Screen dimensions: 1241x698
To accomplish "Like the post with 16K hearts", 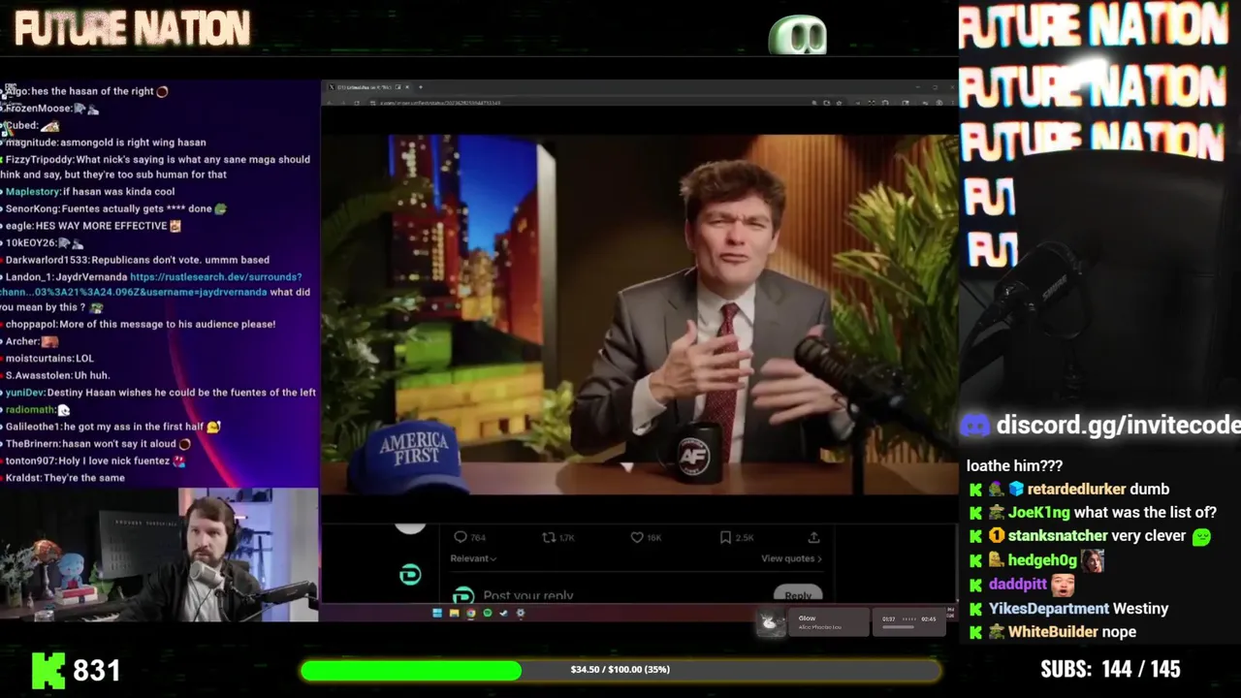I will [x=637, y=537].
